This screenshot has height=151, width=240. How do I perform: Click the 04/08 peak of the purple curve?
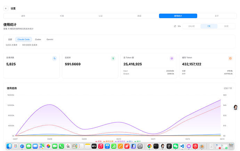[x=50, y=105]
